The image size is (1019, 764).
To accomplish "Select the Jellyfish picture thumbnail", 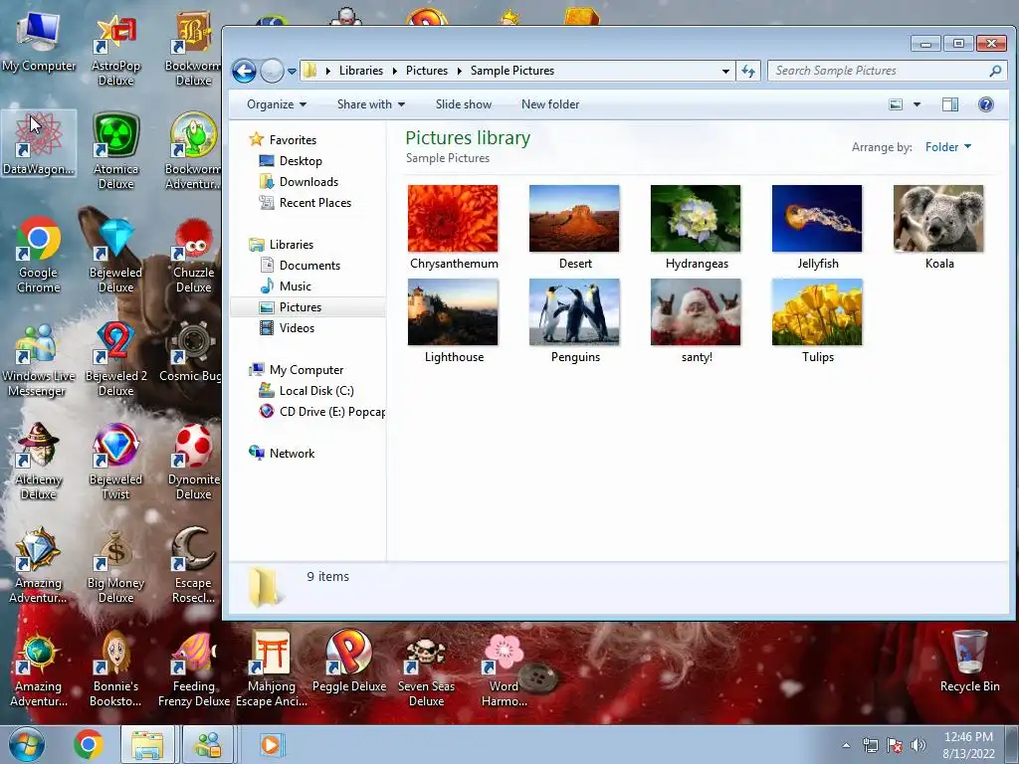I will click(817, 219).
